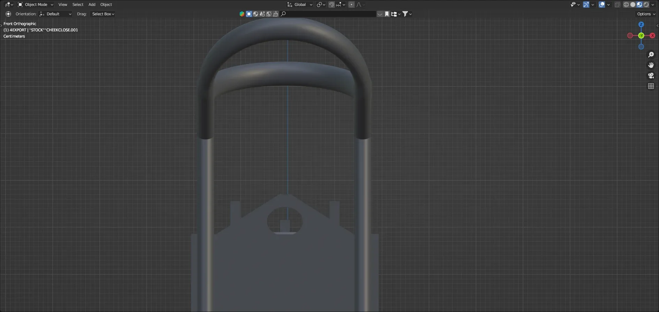Click the pan view hand button
659x312 pixels.
tap(651, 65)
